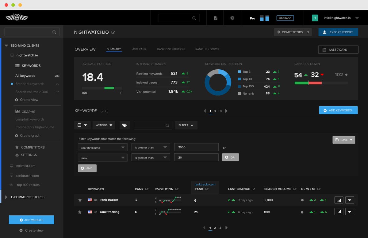Go to next page arrow in bottom pagination

pyautogui.click(x=226, y=228)
